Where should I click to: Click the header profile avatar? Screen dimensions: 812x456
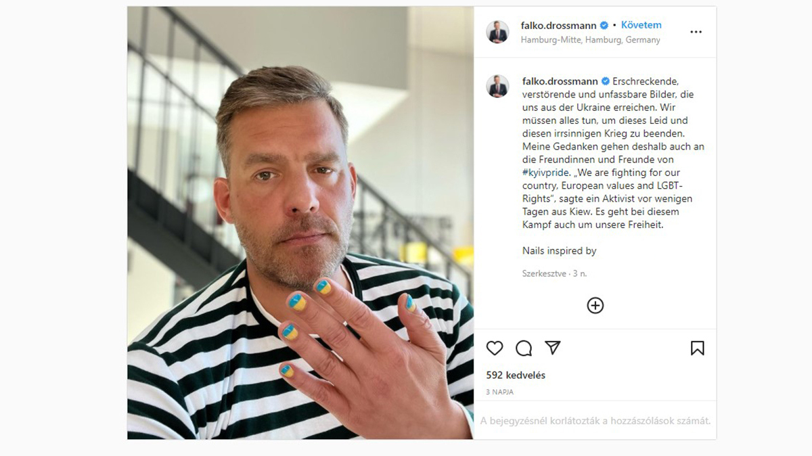[x=497, y=32]
